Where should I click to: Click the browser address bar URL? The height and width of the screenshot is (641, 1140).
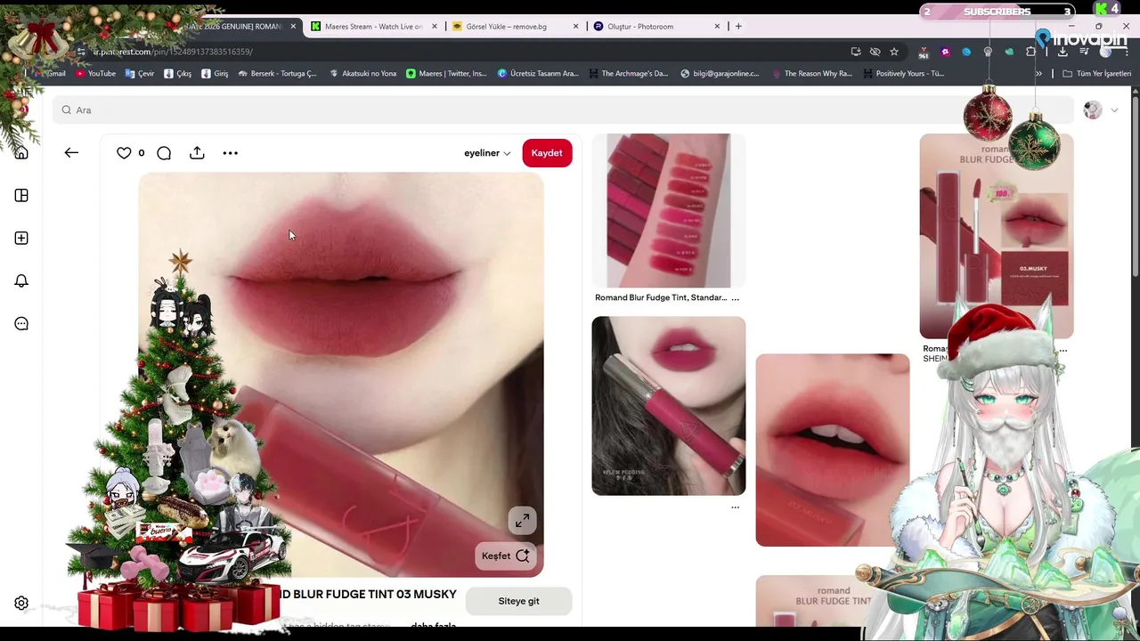click(x=173, y=52)
